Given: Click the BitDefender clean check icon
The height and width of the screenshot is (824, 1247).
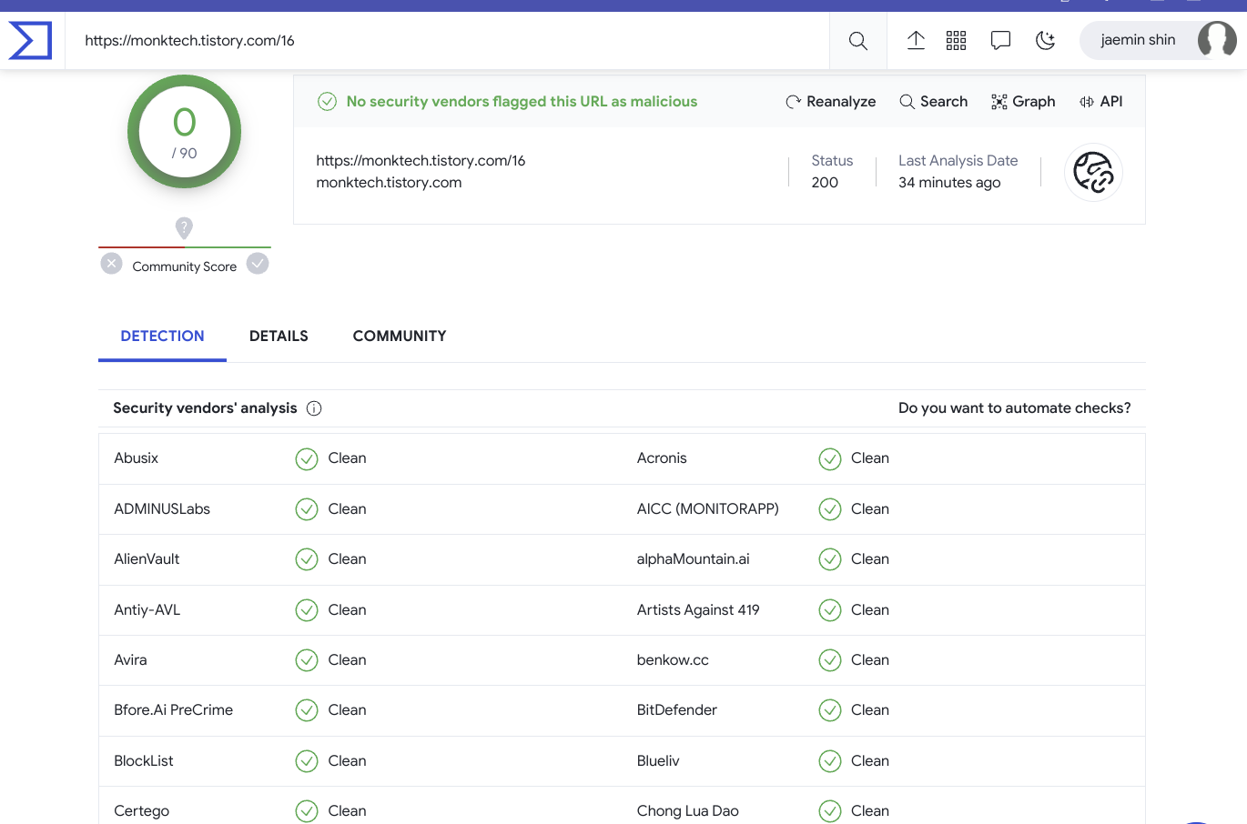Looking at the screenshot, I should [x=829, y=710].
